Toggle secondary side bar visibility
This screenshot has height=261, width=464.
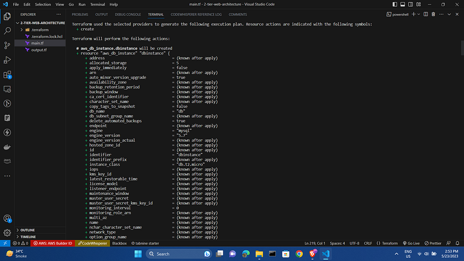click(x=410, y=4)
